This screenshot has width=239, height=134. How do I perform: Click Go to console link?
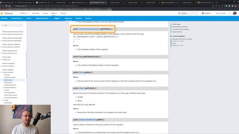pyautogui.click(x=221, y=13)
